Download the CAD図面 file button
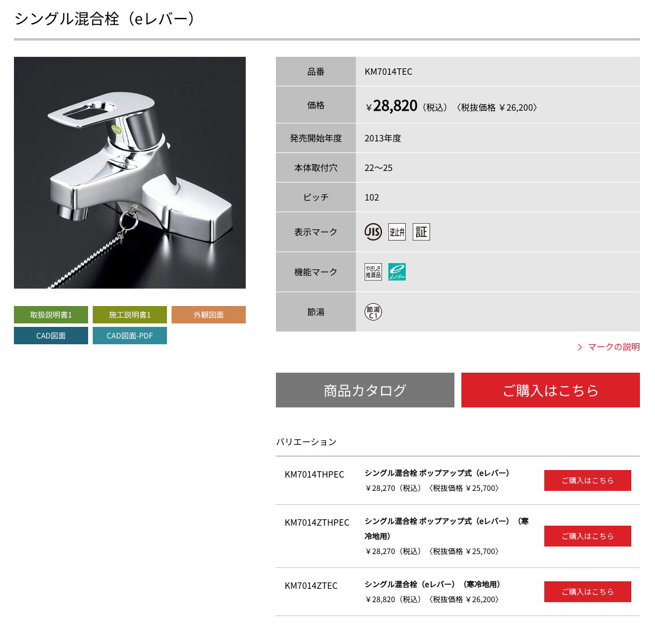Image resolution: width=655 pixels, height=641 pixels. 51,336
